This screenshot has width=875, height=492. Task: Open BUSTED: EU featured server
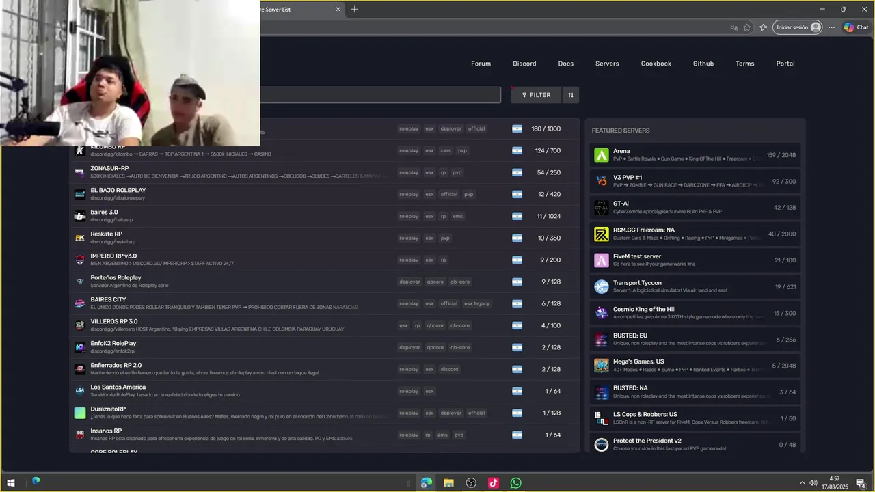pos(695,340)
